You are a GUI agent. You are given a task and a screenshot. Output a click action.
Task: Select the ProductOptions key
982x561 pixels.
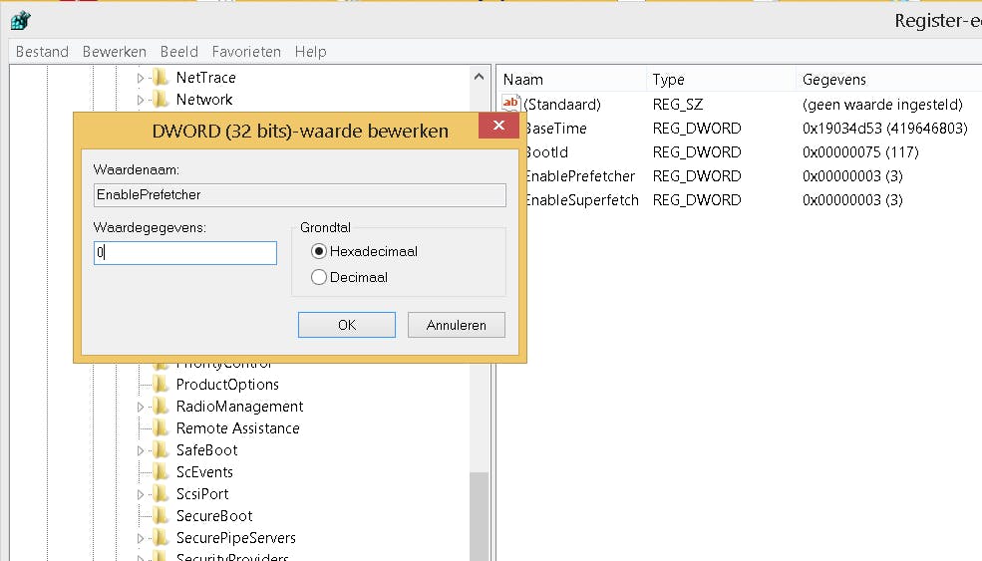pyautogui.click(x=227, y=385)
